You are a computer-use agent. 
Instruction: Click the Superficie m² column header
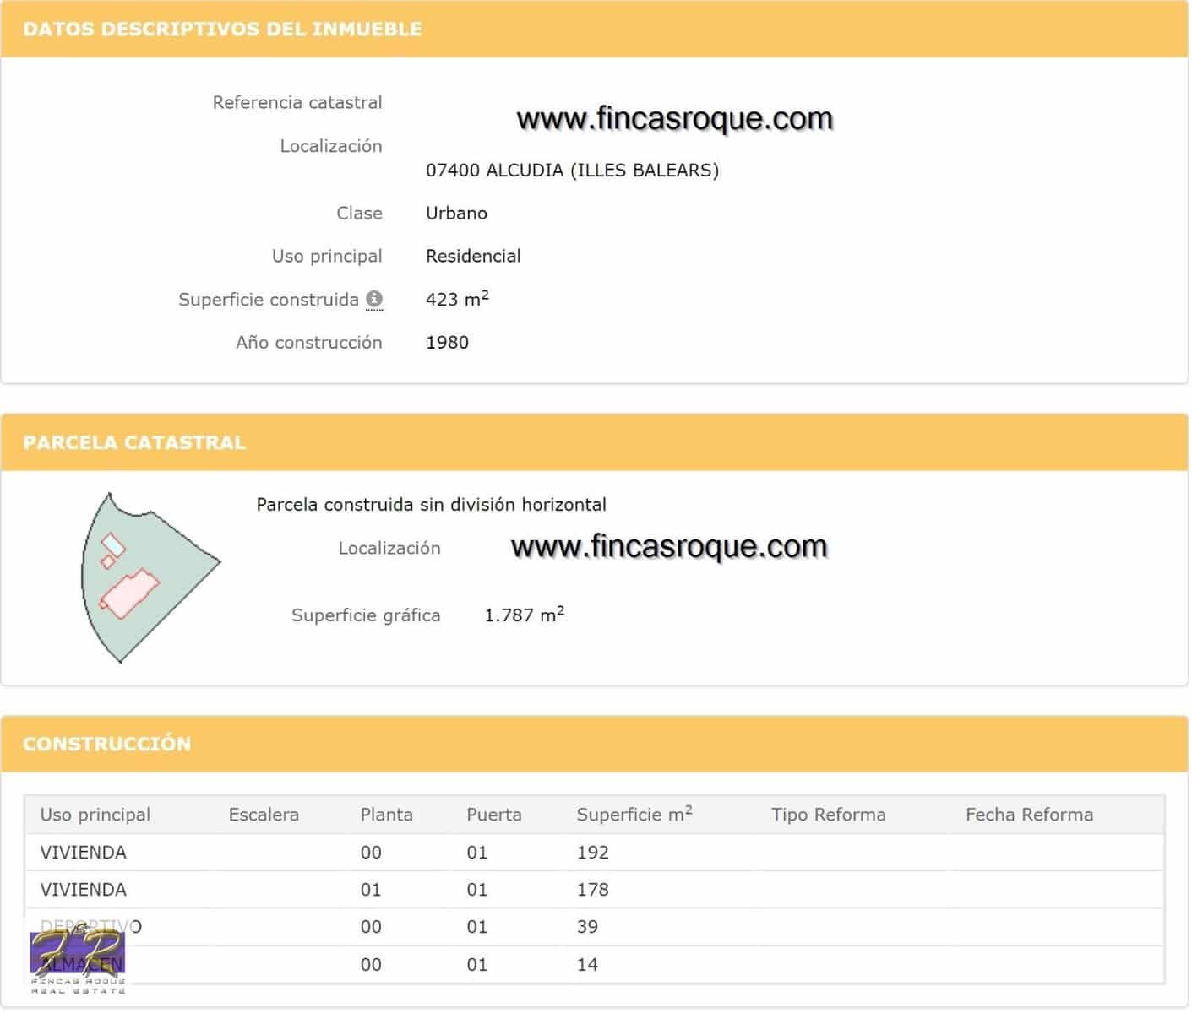(634, 815)
